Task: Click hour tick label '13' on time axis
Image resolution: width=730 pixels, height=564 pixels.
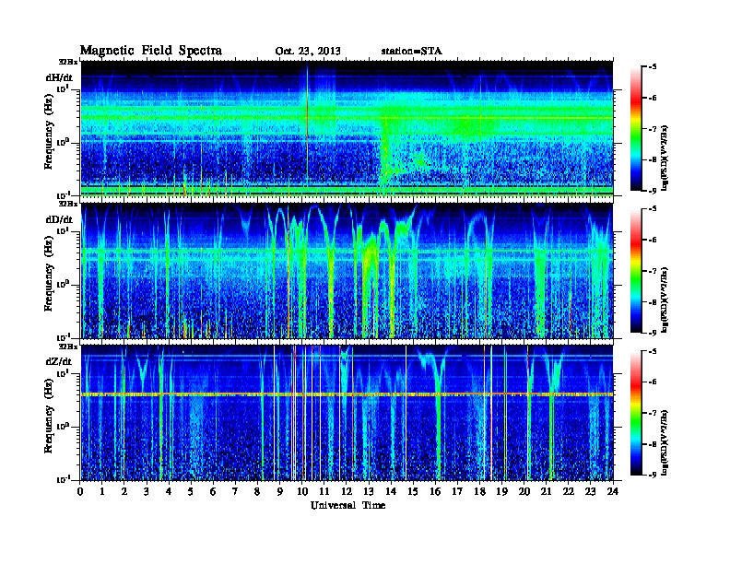Action: 369,491
